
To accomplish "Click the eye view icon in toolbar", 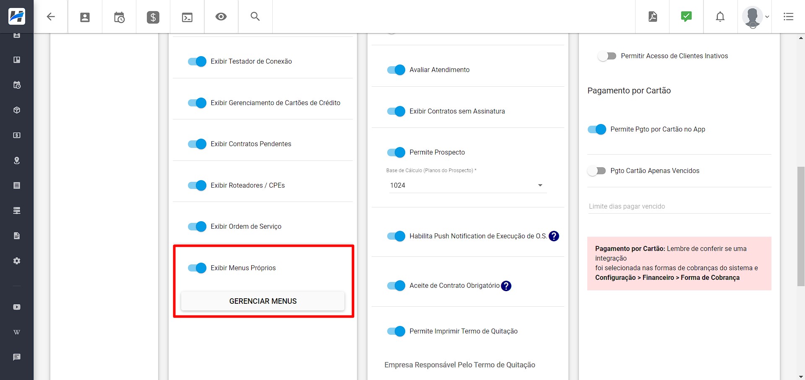I will (x=221, y=17).
